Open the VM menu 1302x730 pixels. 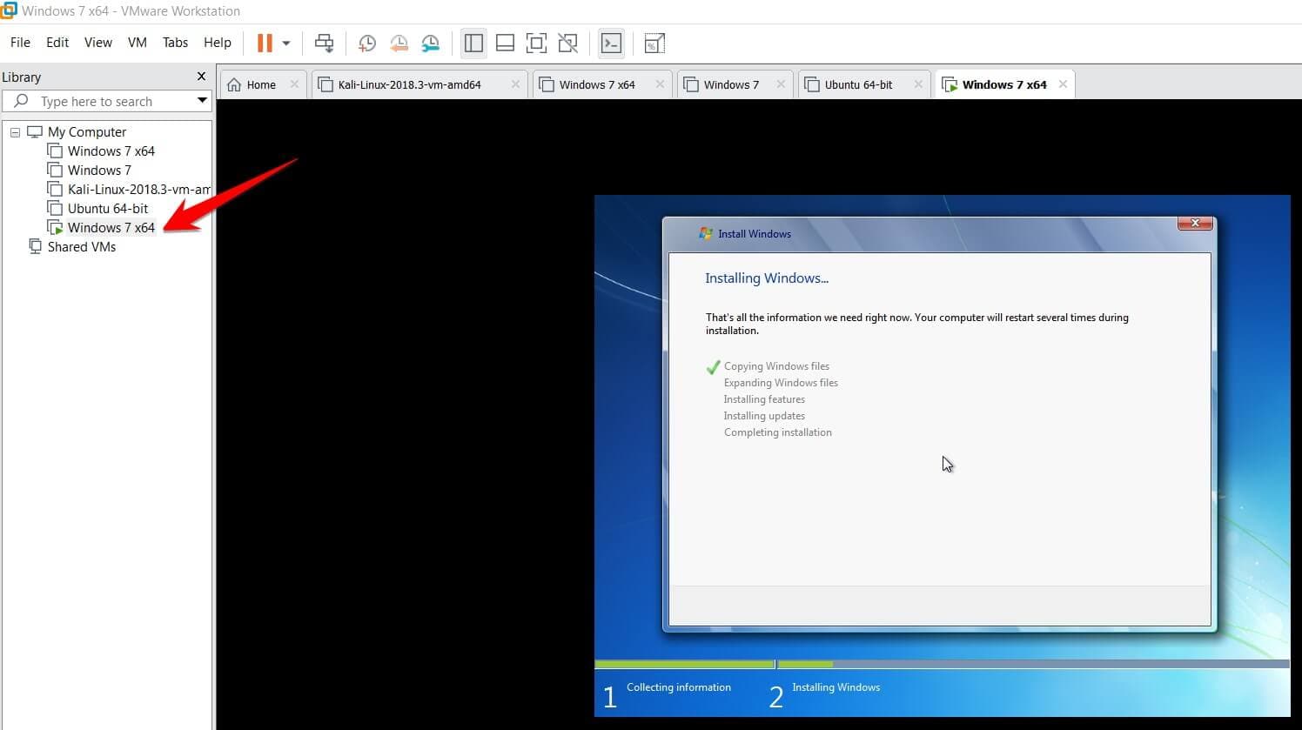click(x=138, y=43)
